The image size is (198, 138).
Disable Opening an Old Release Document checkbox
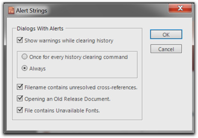pos(20,99)
